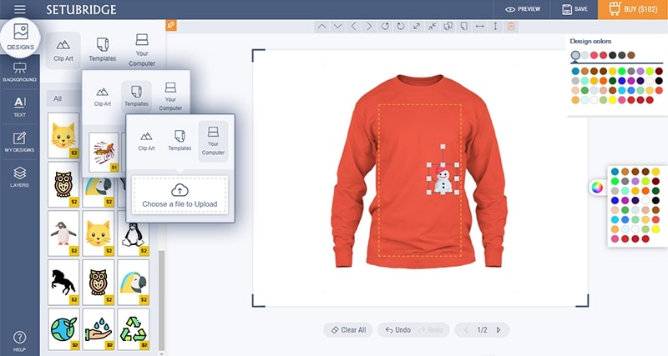Rotate the design clockwise
668x356 pixels.
point(385,27)
